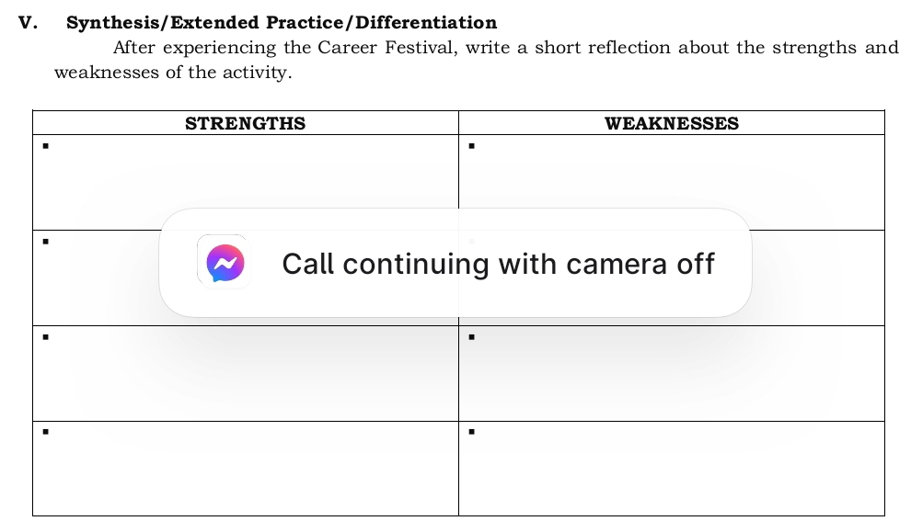Click the text 'weaknesses of the activity'

pyautogui.click(x=172, y=73)
